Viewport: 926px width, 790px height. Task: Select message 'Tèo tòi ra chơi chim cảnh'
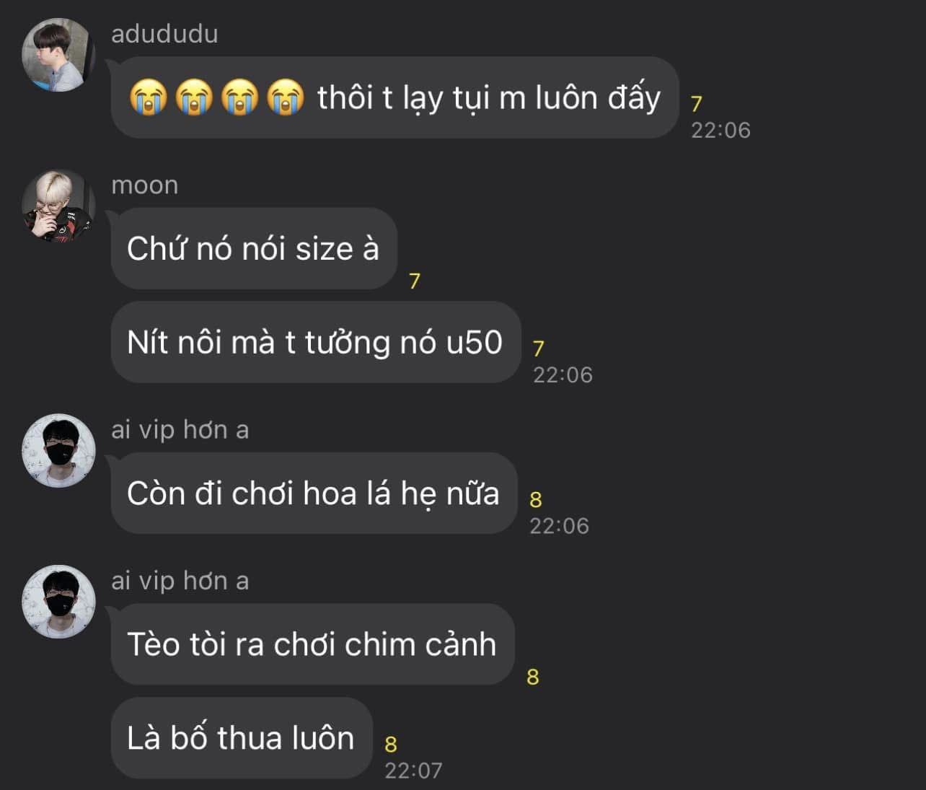click(312, 644)
